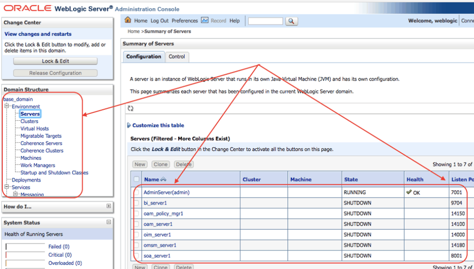Click the Record graph icon

(205, 20)
